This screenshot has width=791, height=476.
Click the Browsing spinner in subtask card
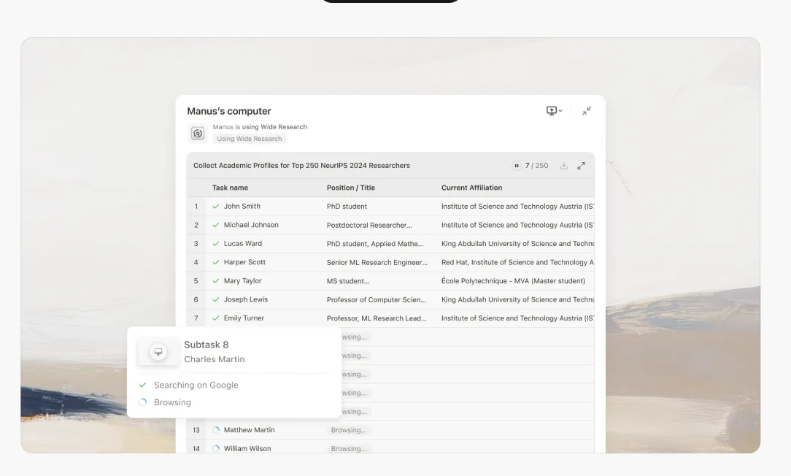click(x=143, y=402)
